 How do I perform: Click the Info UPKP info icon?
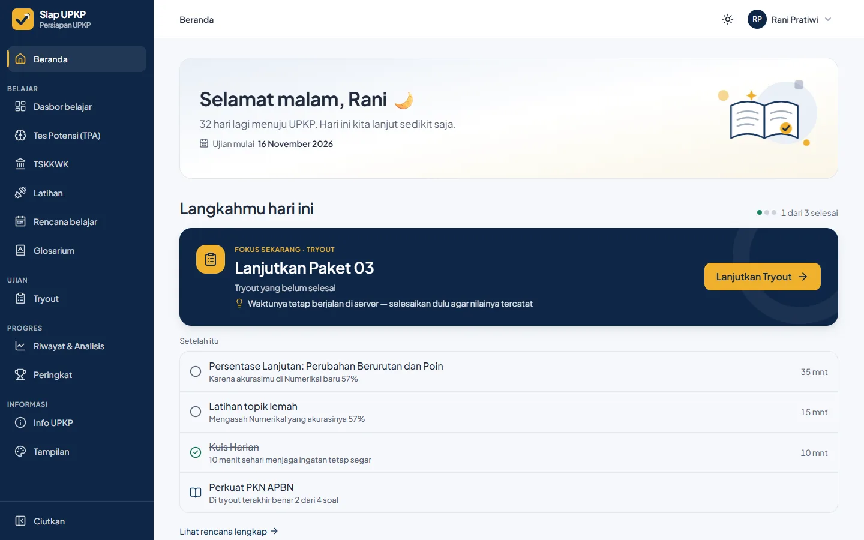[20, 422]
